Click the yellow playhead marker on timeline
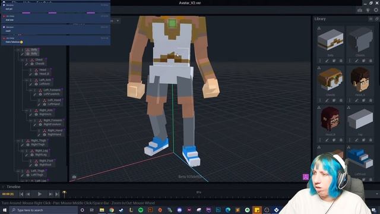The image size is (380, 214). [x=64, y=193]
